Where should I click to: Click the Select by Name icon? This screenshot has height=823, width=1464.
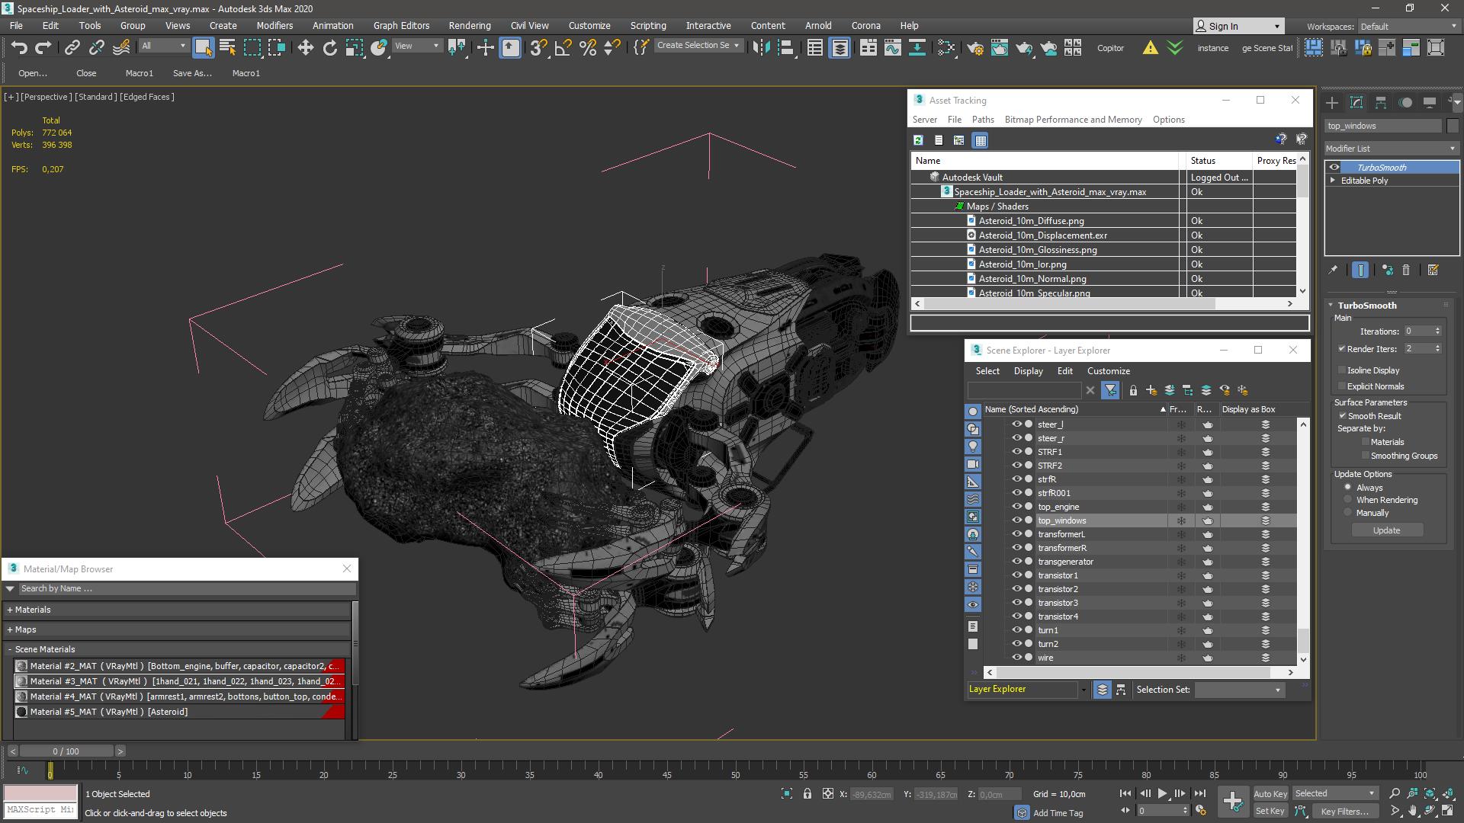click(x=227, y=47)
